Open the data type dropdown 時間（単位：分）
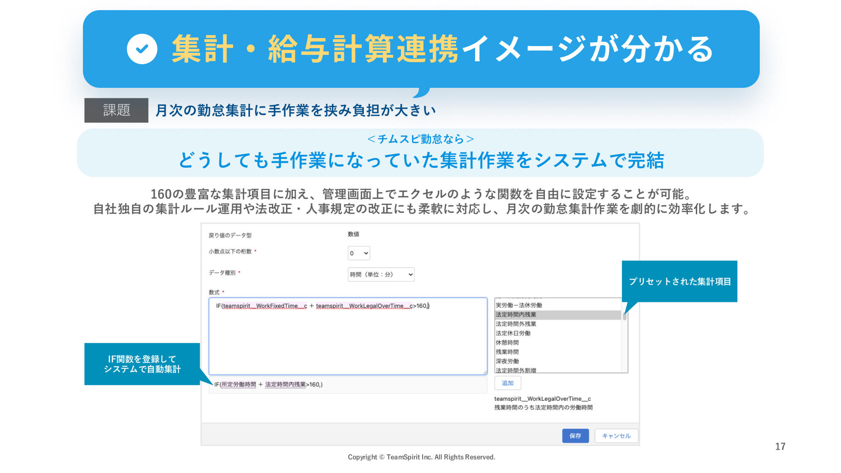841x473 pixels. (381, 275)
